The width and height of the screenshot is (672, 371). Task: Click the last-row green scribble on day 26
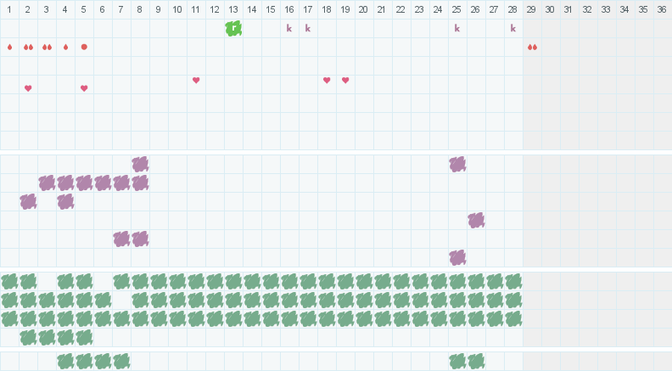[x=476, y=361]
